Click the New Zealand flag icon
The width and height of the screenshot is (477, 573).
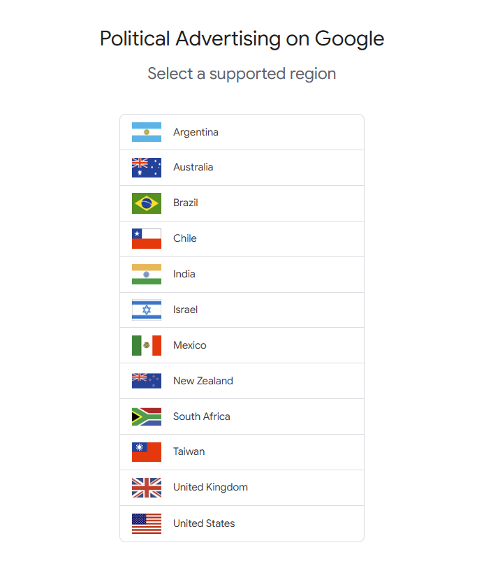[147, 381]
